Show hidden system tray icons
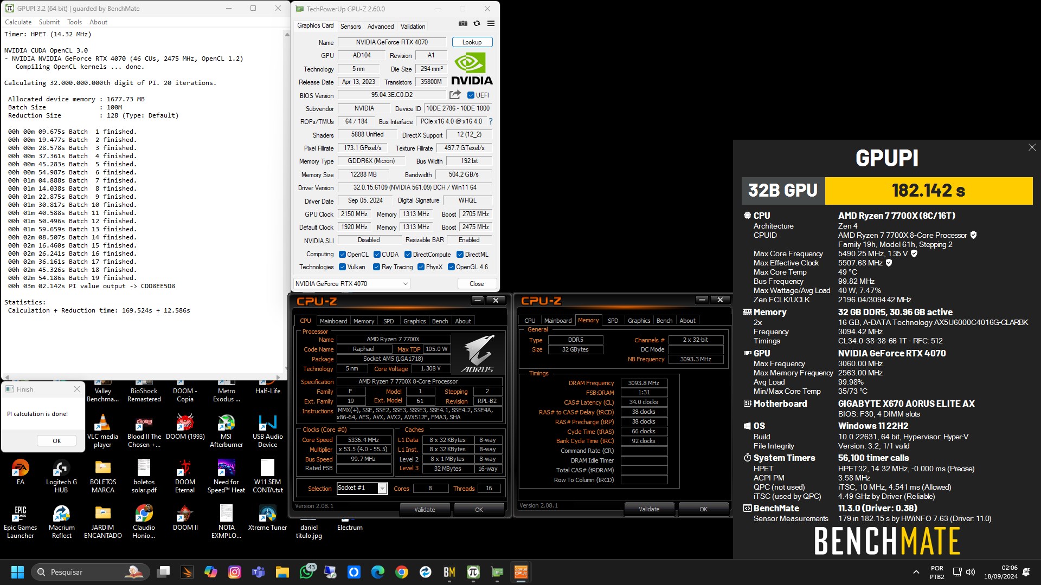The width and height of the screenshot is (1041, 585). (916, 572)
